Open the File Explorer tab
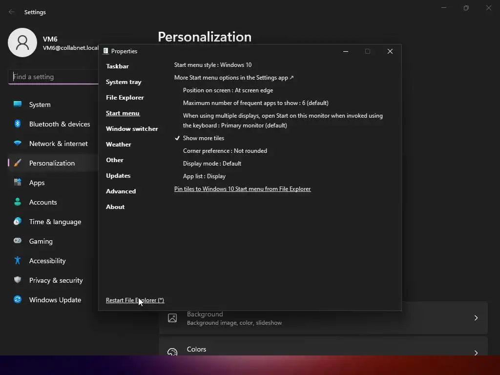The image size is (500, 375). point(125,98)
